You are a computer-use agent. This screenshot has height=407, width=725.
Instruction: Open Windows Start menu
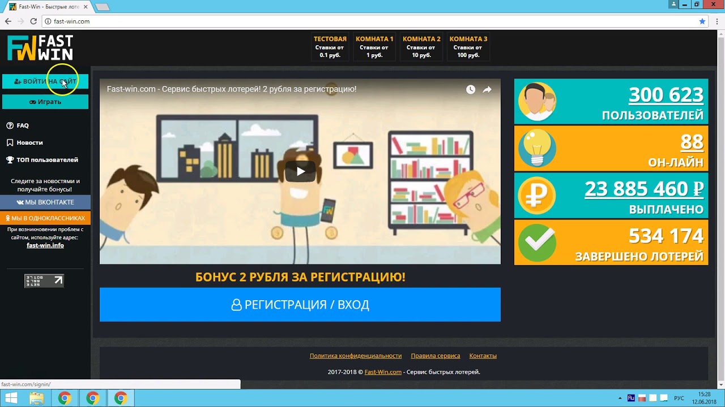coord(11,399)
